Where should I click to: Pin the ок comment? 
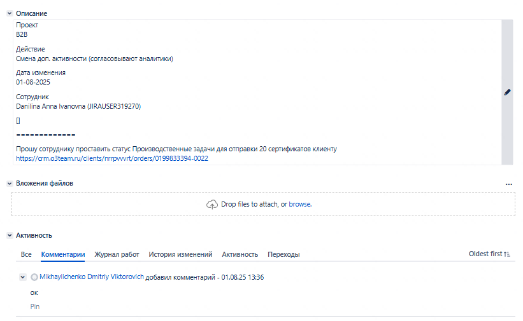pyautogui.click(x=35, y=306)
